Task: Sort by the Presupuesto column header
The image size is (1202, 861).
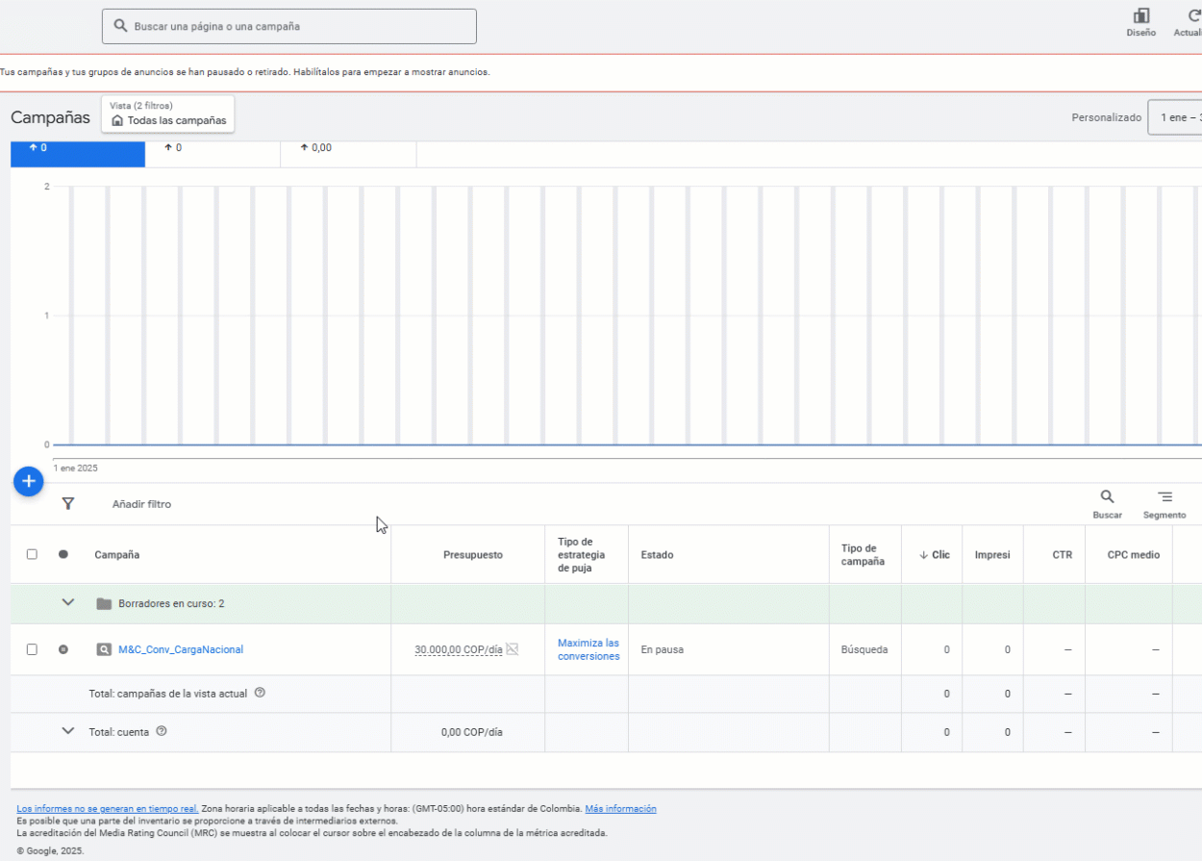Action: 472,555
